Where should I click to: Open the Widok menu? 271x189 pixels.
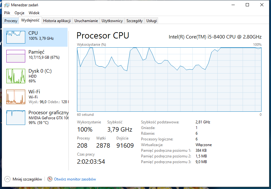34,13
